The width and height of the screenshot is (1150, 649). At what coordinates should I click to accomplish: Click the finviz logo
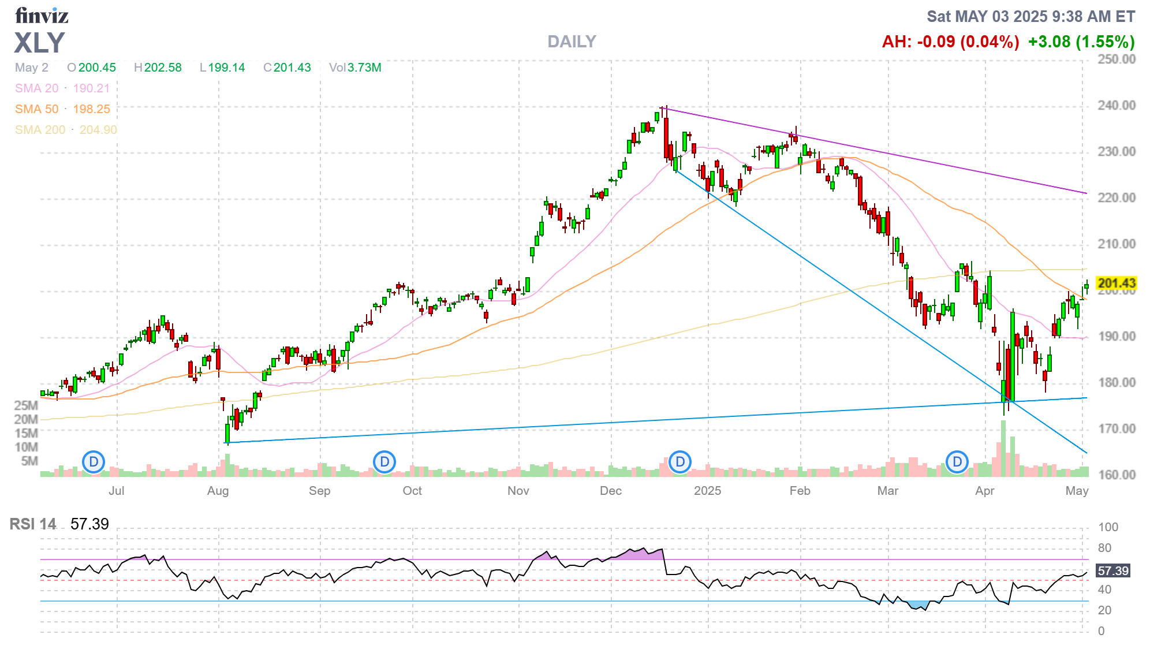[42, 16]
